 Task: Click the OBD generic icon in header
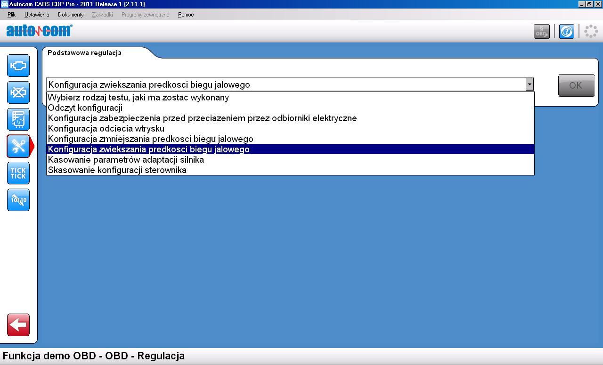tap(542, 32)
